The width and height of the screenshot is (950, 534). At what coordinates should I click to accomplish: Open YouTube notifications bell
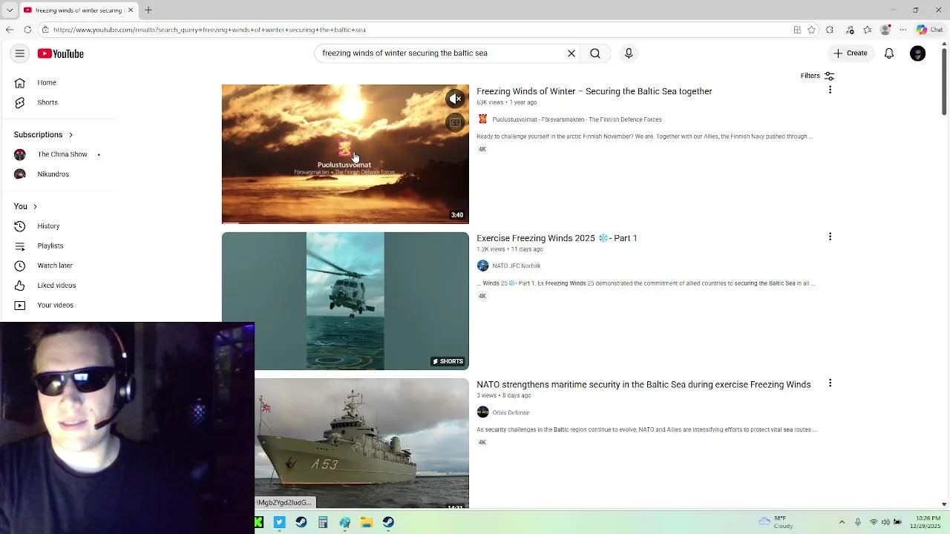pos(889,53)
